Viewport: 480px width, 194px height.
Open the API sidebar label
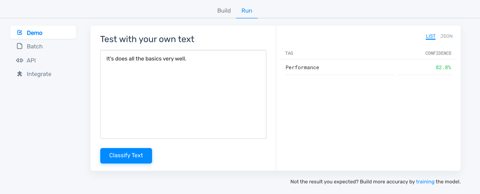click(31, 60)
